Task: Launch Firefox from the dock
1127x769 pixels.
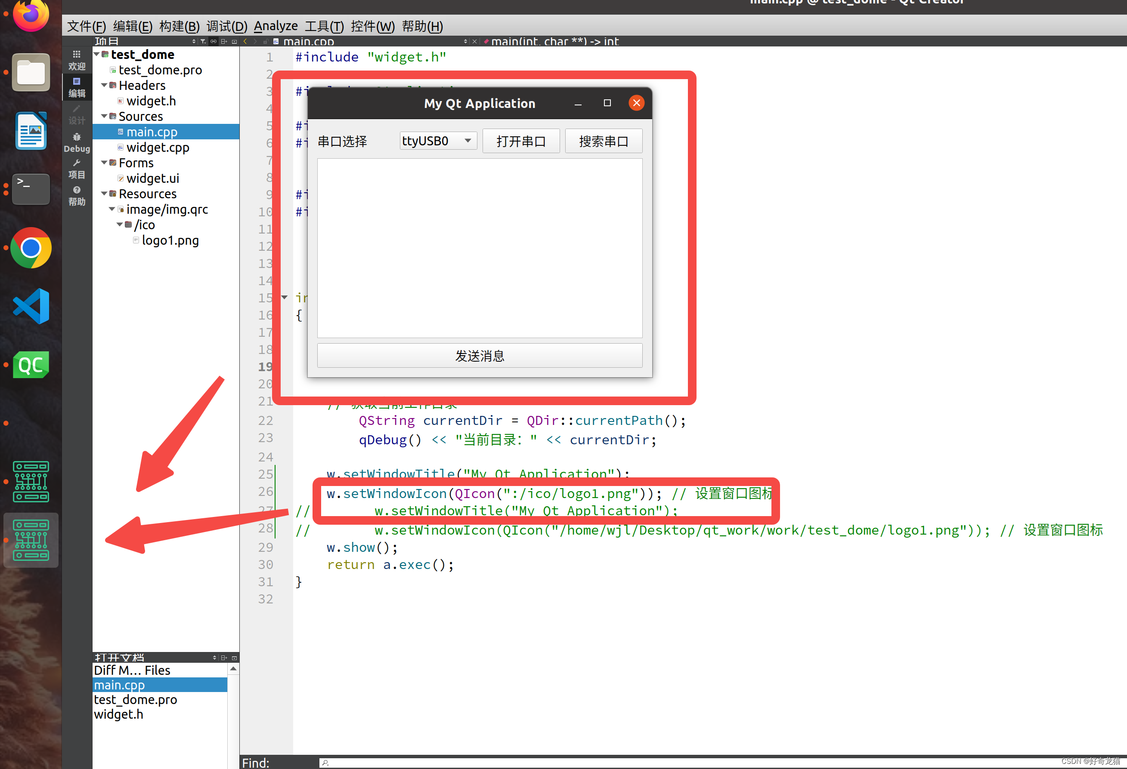Action: tap(31, 15)
